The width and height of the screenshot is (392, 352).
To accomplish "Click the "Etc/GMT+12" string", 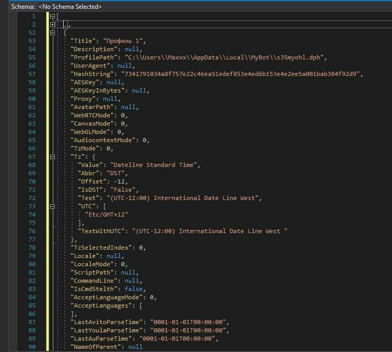I will click(107, 215).
